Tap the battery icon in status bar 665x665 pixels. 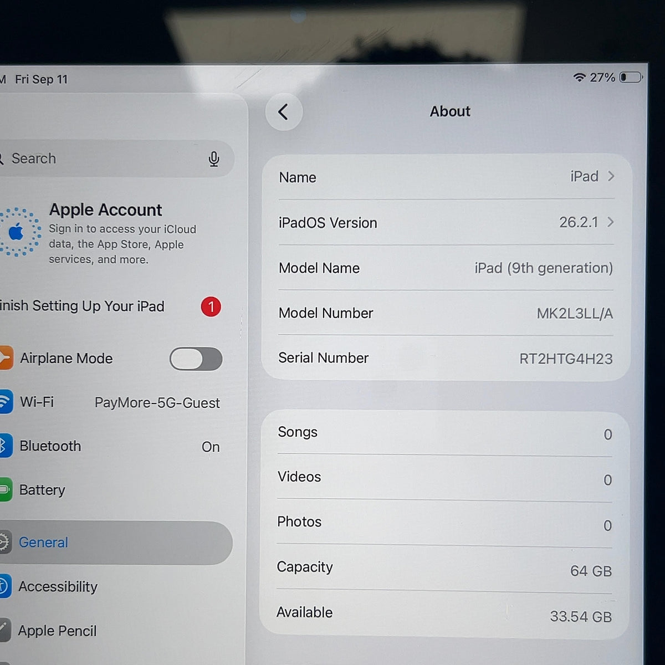point(631,77)
